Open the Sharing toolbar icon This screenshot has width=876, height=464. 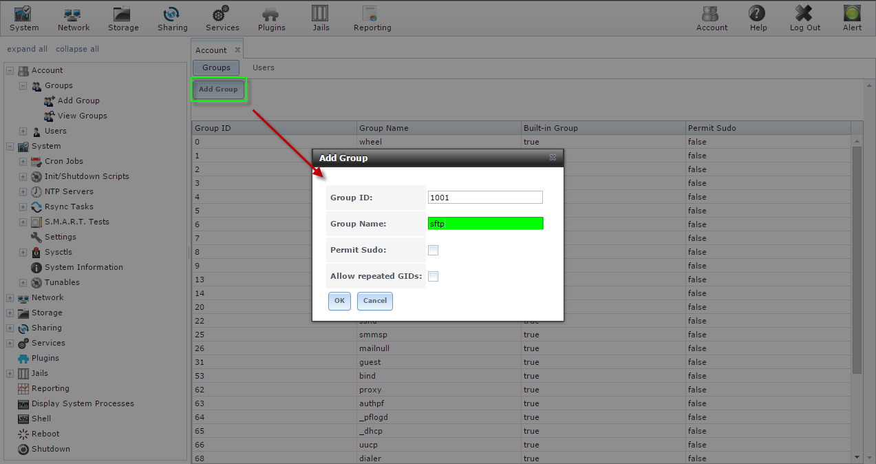pyautogui.click(x=172, y=19)
